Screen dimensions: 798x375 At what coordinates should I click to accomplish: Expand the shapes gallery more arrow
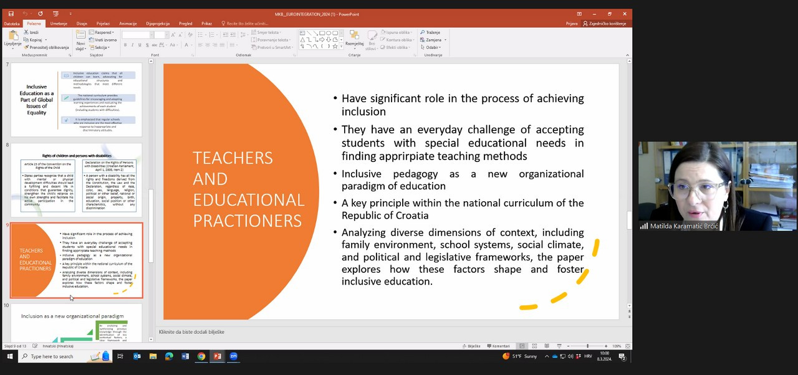342,47
